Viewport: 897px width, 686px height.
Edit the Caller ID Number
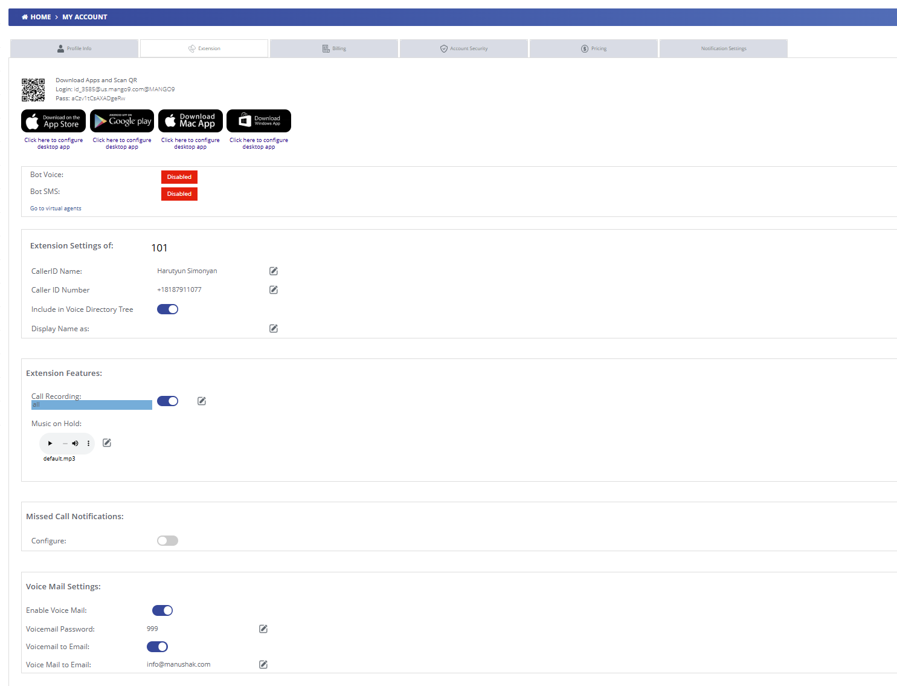click(273, 290)
